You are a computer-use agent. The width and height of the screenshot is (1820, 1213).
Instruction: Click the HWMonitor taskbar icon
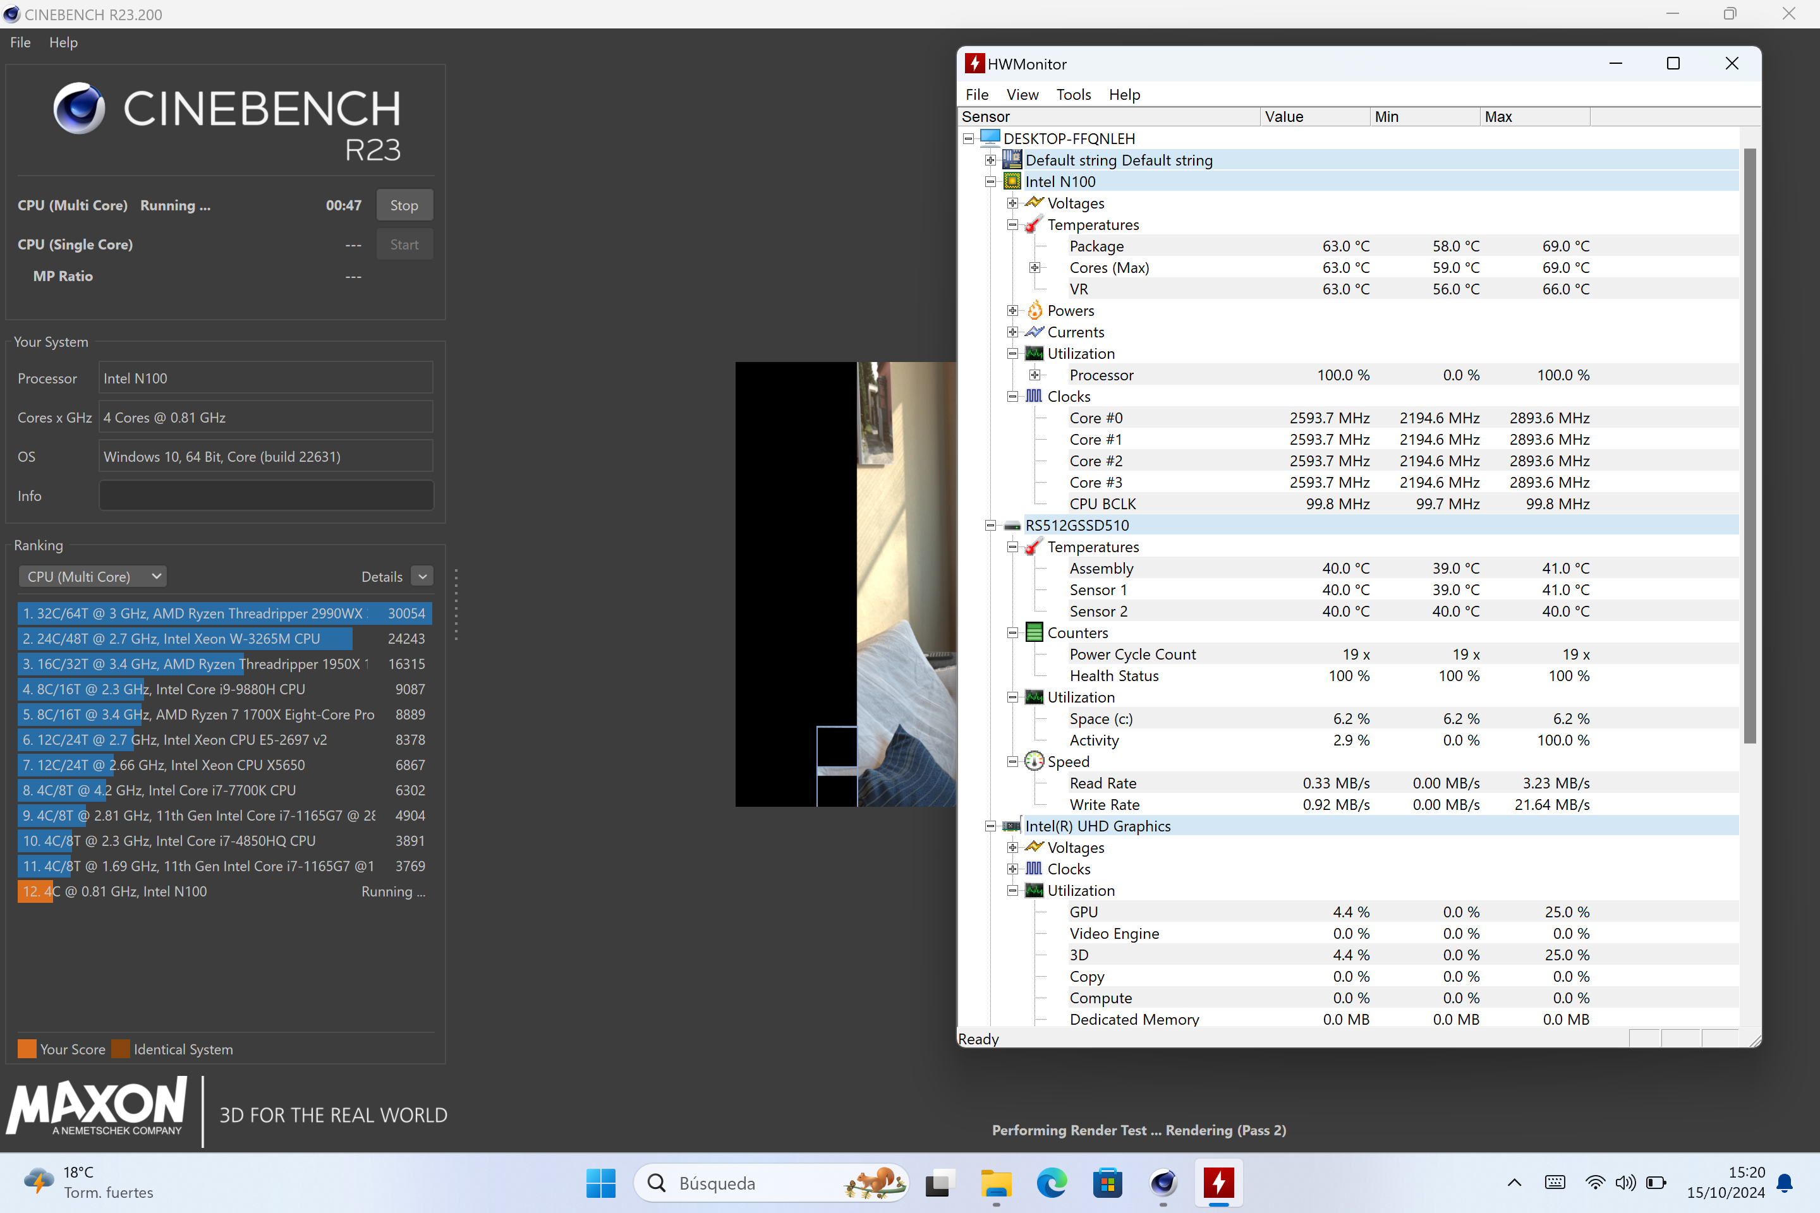tap(1216, 1181)
